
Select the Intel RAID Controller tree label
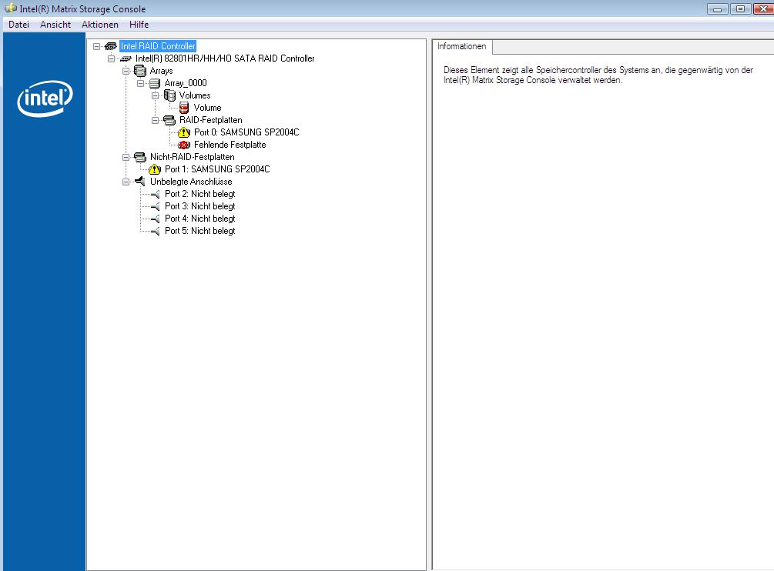pos(158,46)
